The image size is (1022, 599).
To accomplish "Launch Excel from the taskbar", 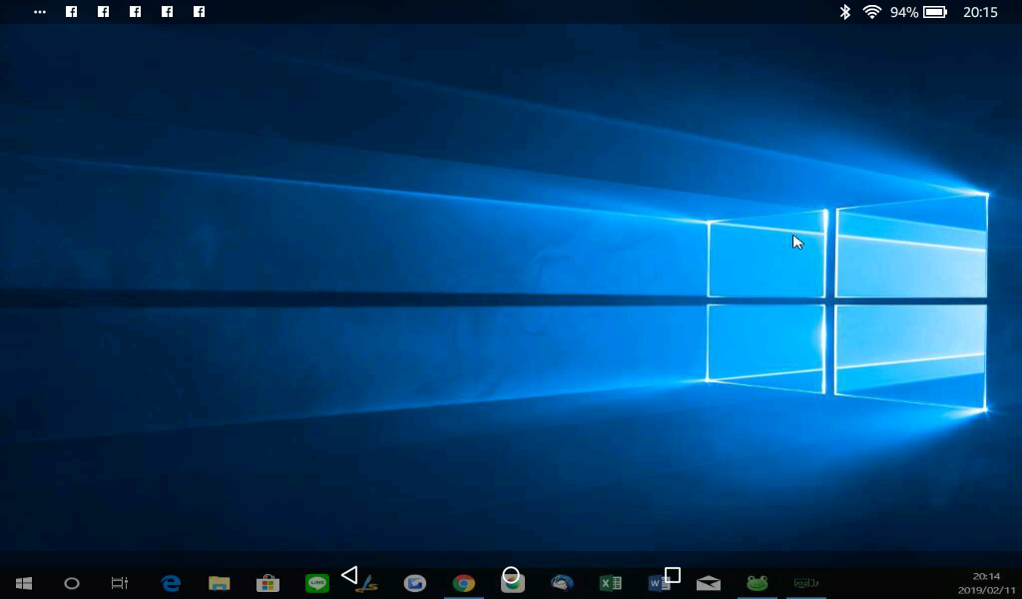I will click(610, 583).
